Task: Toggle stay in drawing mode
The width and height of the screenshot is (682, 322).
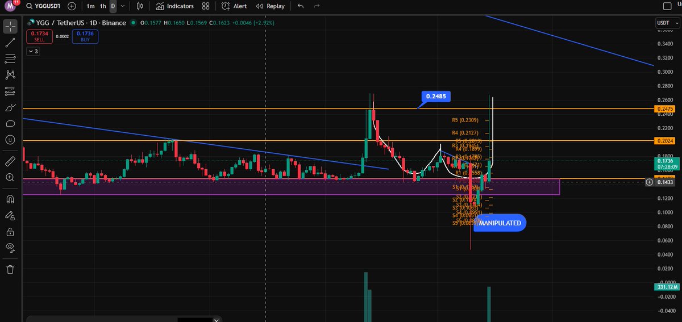Action: (10, 216)
